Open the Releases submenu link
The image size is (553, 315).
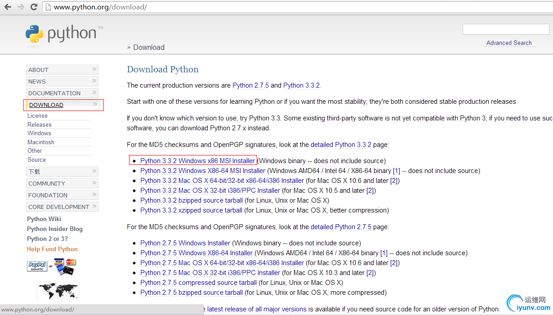[x=40, y=124]
